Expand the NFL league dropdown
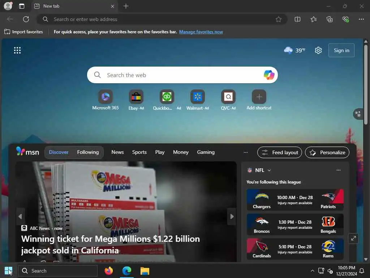Image resolution: width=370 pixels, height=278 pixels. tap(269, 170)
